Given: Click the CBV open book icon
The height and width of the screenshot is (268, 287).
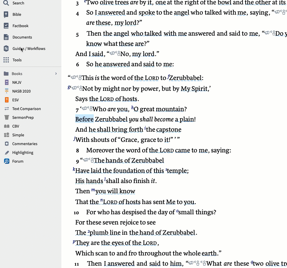Looking at the screenshot, I should coord(7,126).
